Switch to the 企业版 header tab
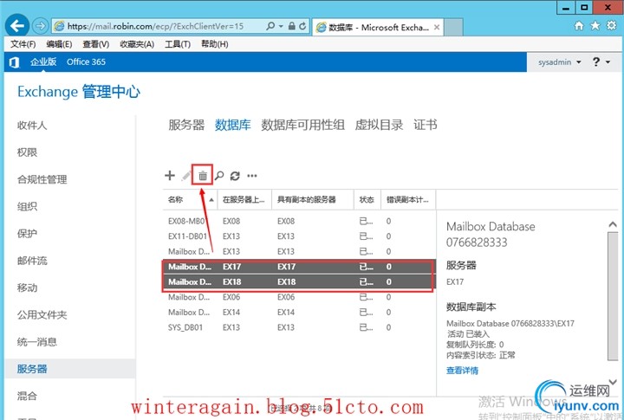624x420 pixels. point(43,61)
